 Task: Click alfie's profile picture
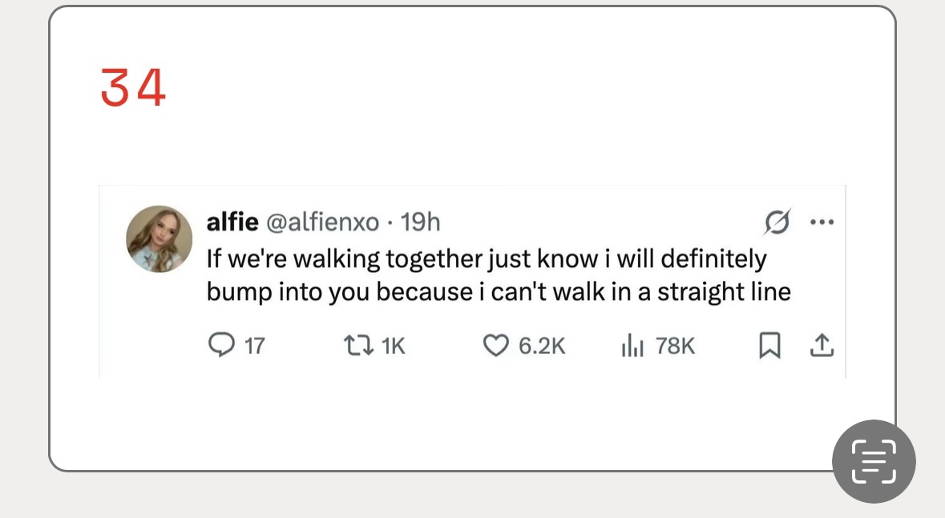click(x=159, y=239)
